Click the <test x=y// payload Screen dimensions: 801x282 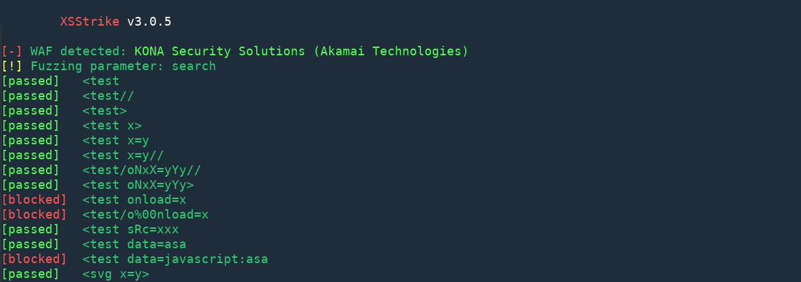point(123,155)
